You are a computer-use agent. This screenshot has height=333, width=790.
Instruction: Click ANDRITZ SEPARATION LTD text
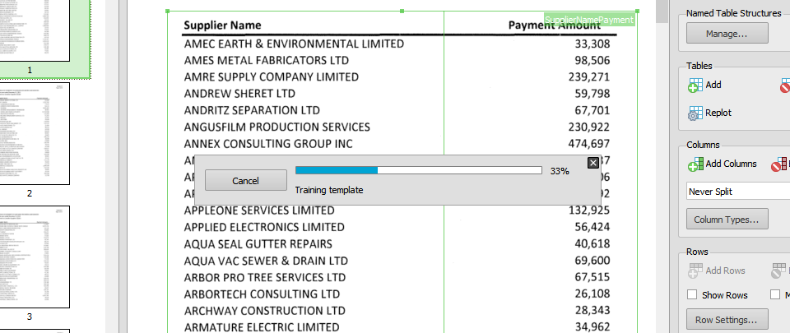[252, 110]
